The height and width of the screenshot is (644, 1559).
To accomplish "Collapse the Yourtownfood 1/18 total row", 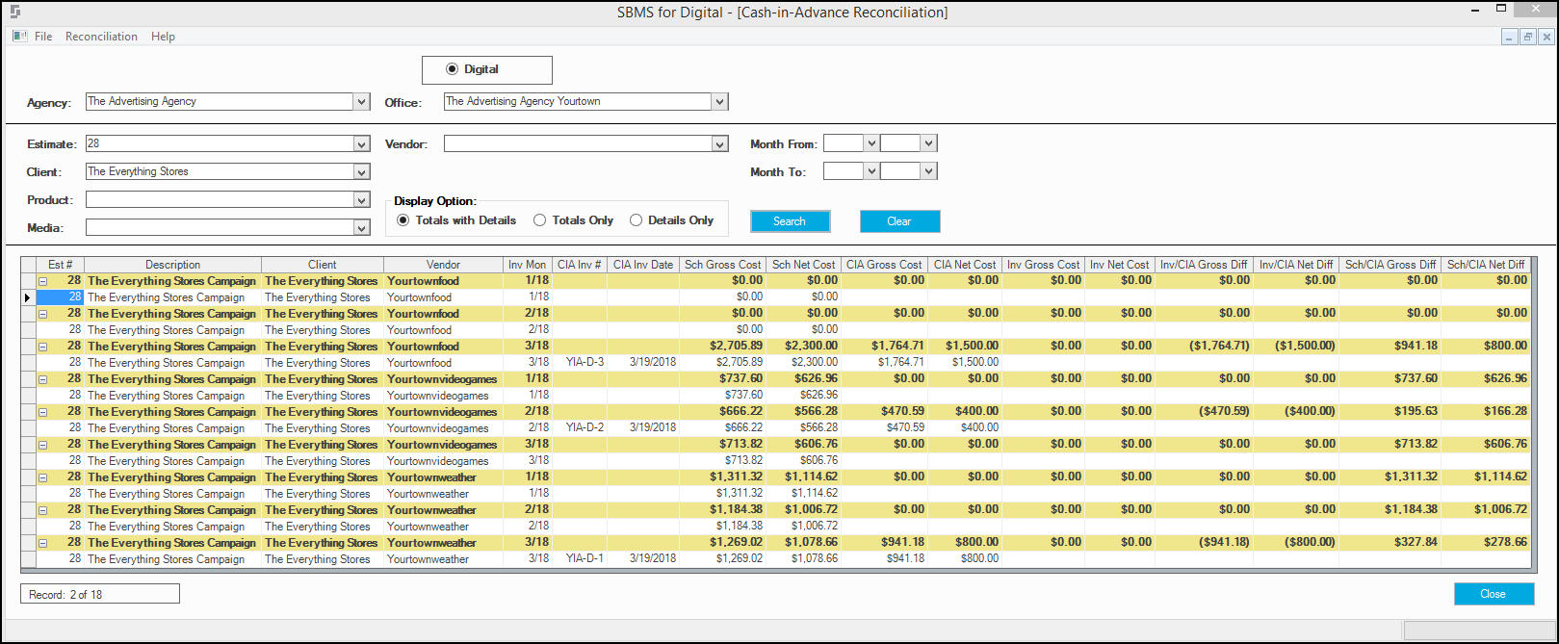I will pos(43,281).
